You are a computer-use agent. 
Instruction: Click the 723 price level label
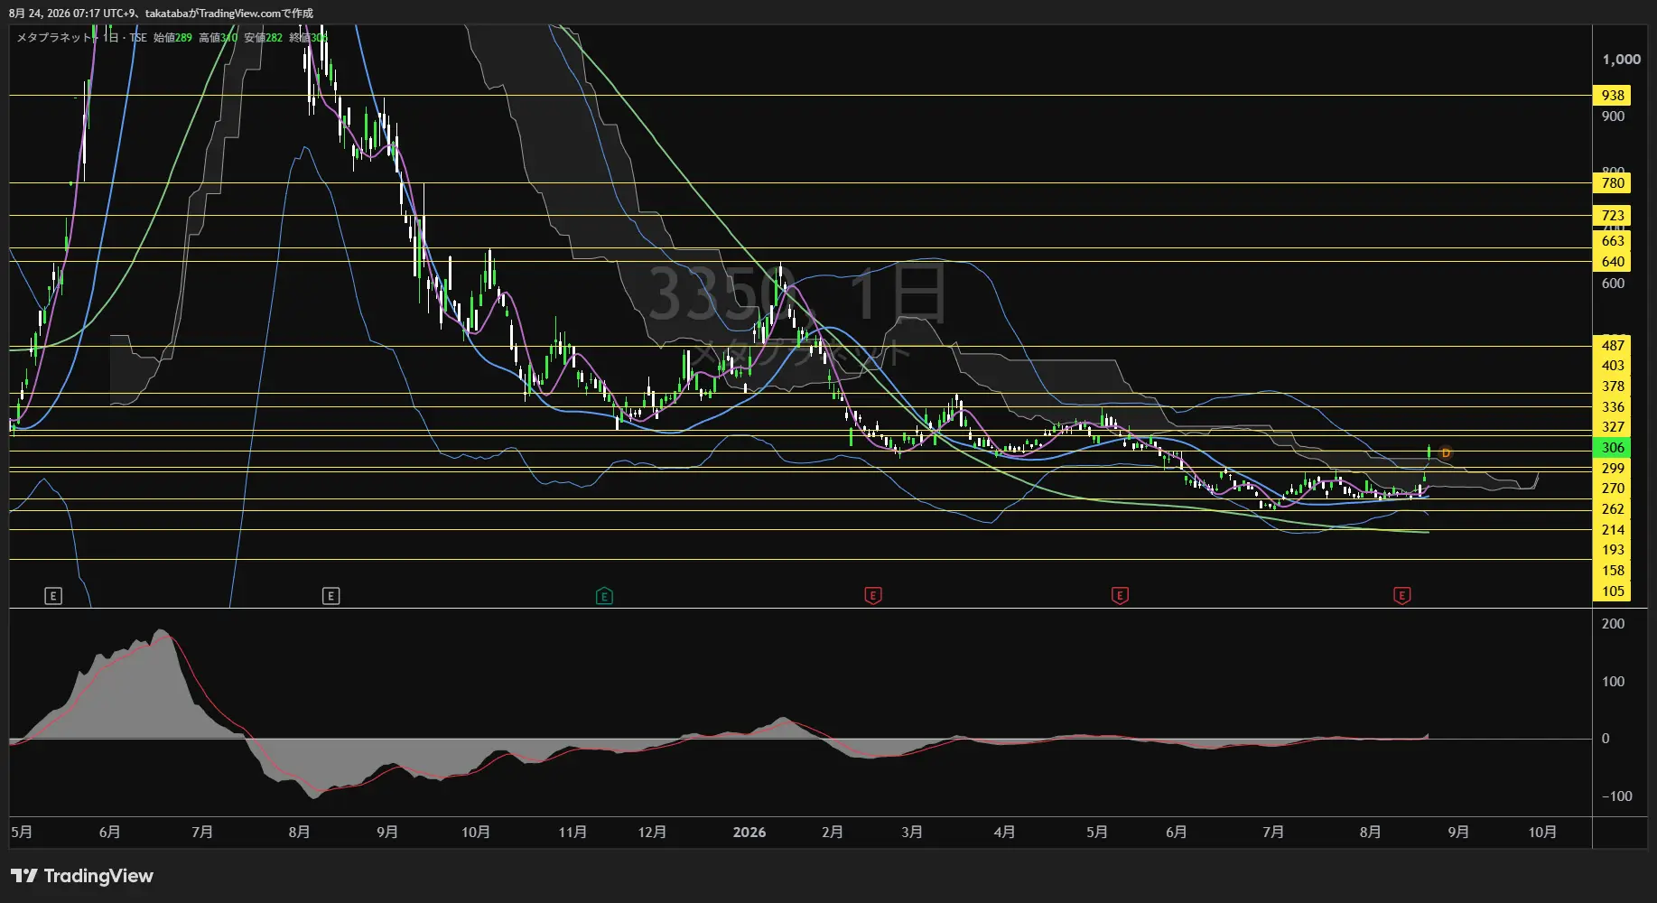[x=1612, y=216]
